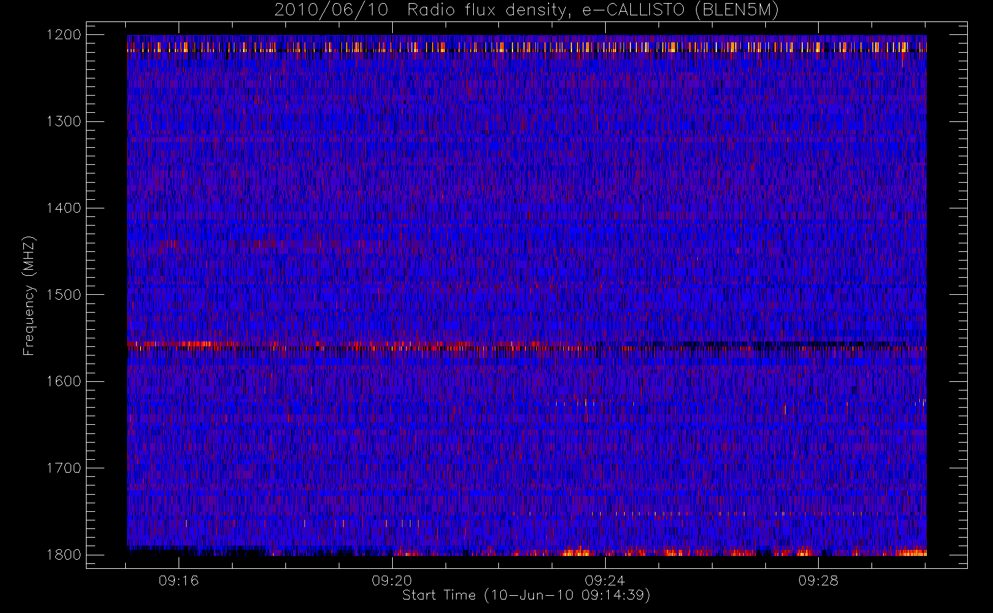Select the Frequency (MHz) axis label
The width and height of the screenshot is (993, 613).
click(28, 295)
